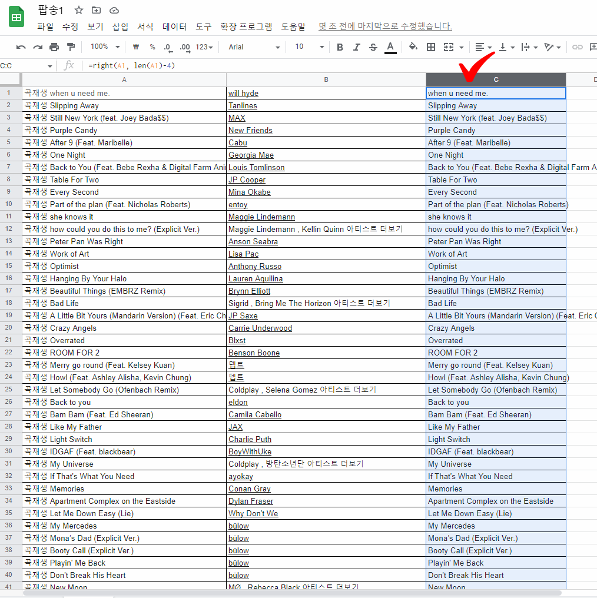The height and width of the screenshot is (598, 597).
Task: Open the 파일 menu
Action: pos(45,26)
